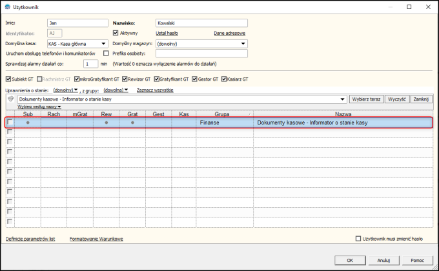Maximize the Użytkownik window
Screen dimensions: 439x271
tap(409, 6)
